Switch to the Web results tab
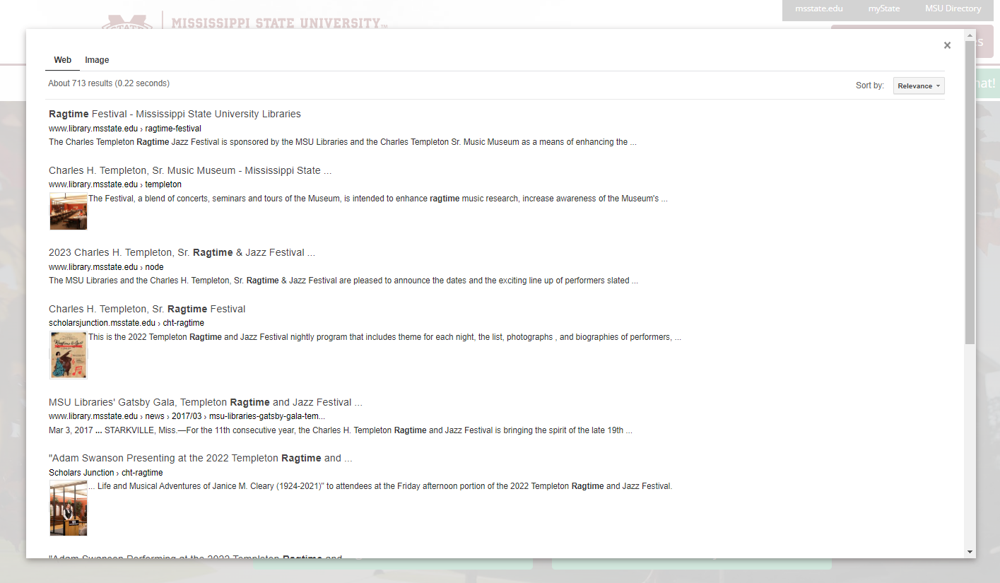This screenshot has height=583, width=1000. point(63,60)
